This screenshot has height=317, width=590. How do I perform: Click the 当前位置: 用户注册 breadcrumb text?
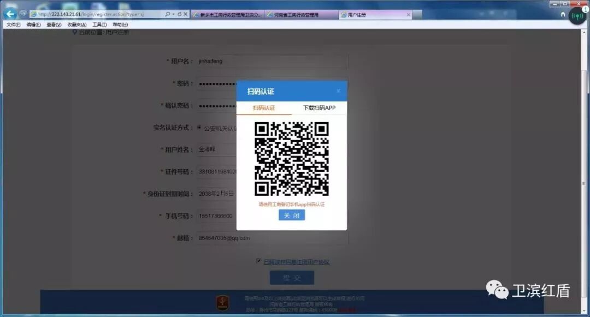tap(104, 32)
